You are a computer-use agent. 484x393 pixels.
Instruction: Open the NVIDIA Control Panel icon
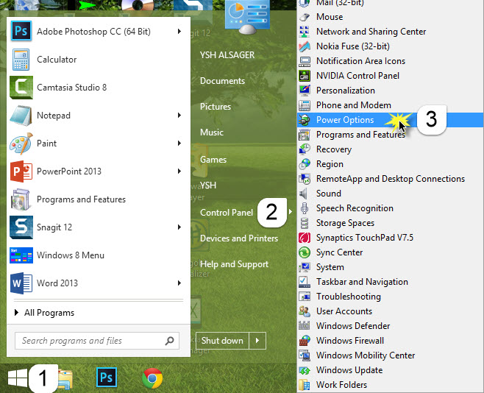[x=305, y=76]
